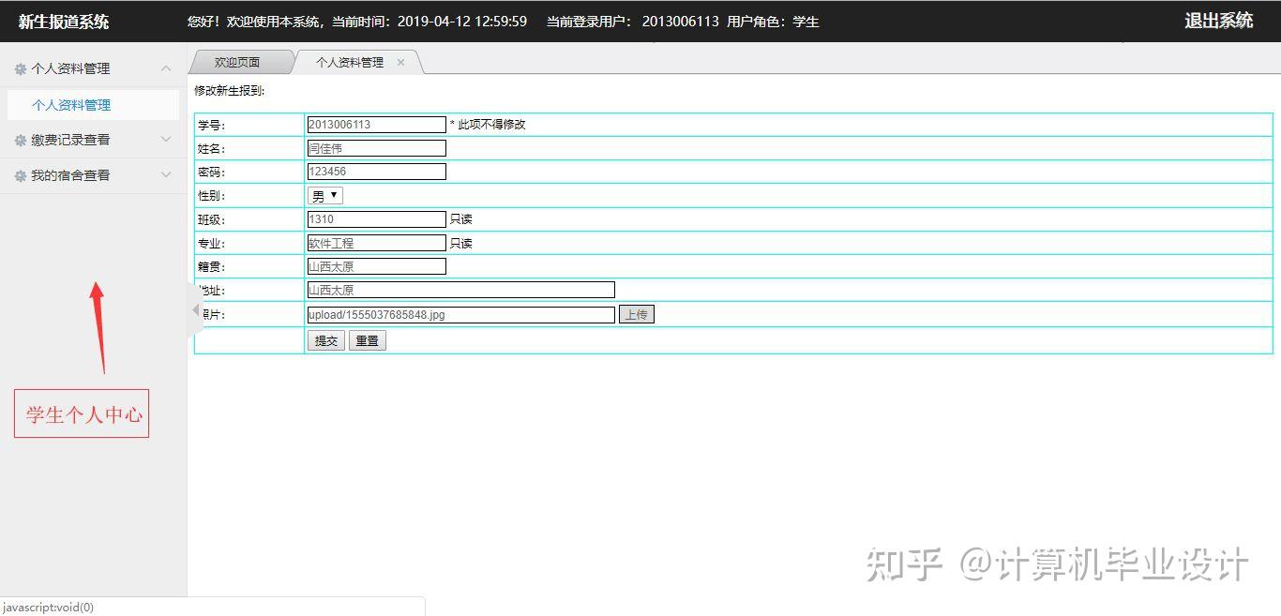The image size is (1281, 616).
Task: Upload photo using 上传 button
Action: pyautogui.click(x=637, y=314)
